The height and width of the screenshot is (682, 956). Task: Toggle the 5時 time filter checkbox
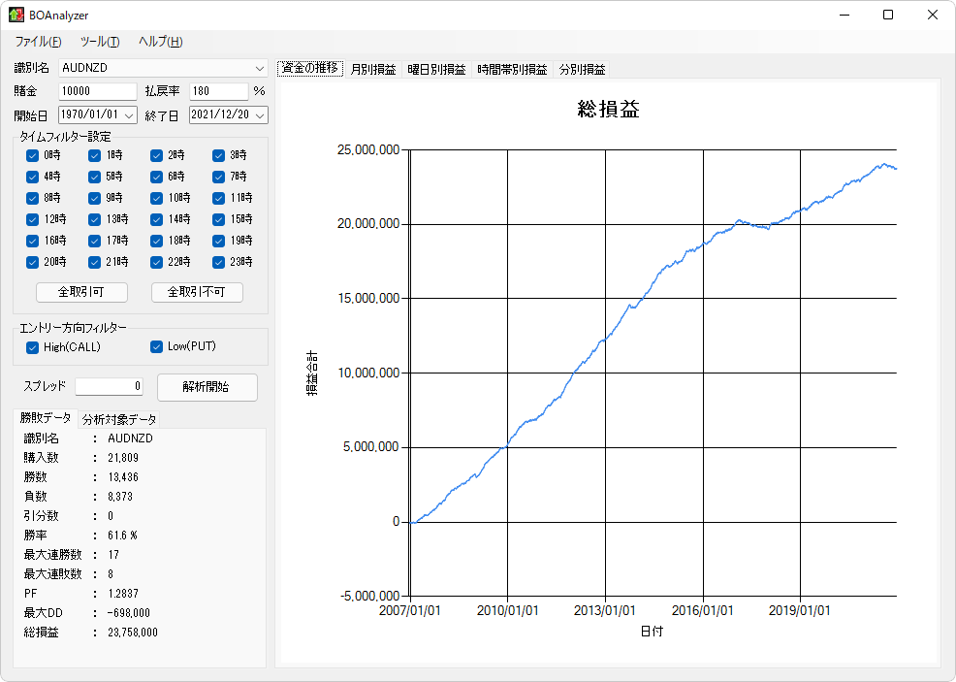pos(94,177)
